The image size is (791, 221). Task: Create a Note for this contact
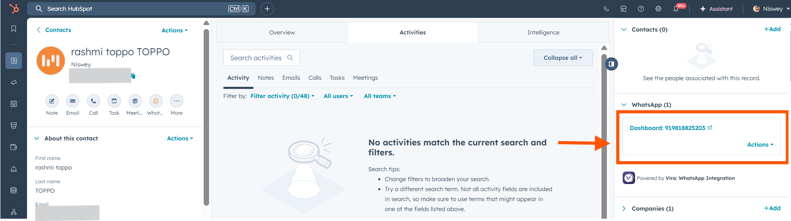(x=52, y=101)
